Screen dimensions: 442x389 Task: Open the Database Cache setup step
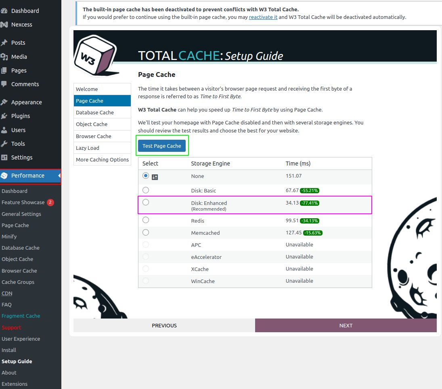point(102,112)
